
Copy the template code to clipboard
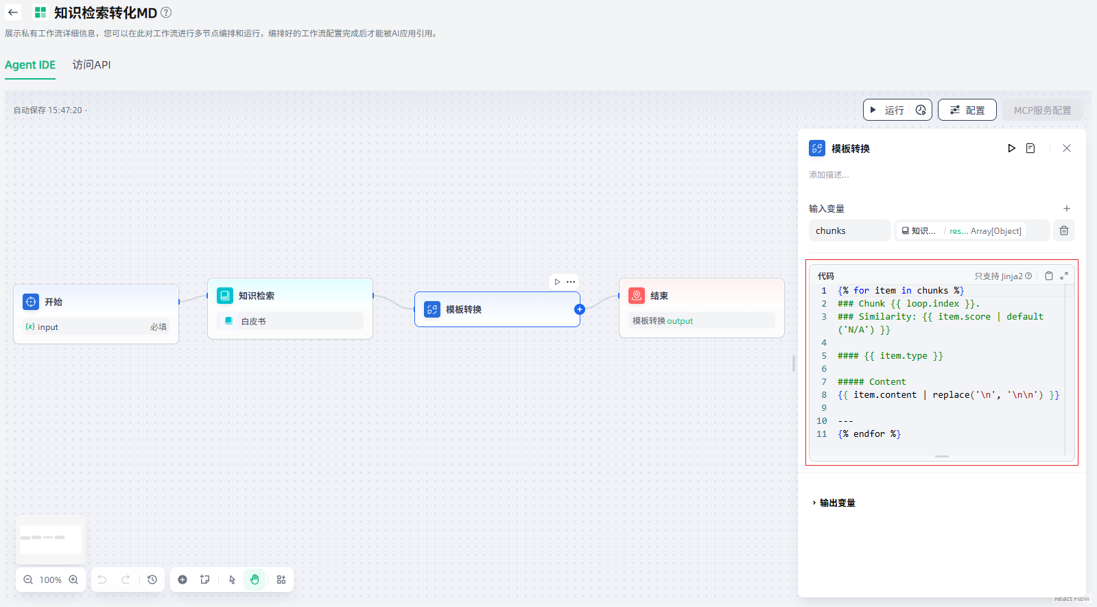tap(1048, 276)
